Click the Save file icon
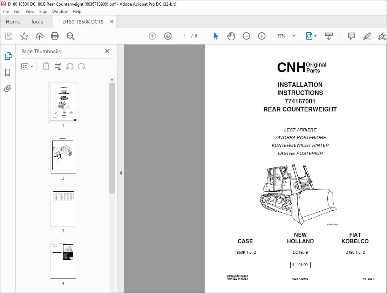The width and height of the screenshot is (387, 293). coord(9,36)
